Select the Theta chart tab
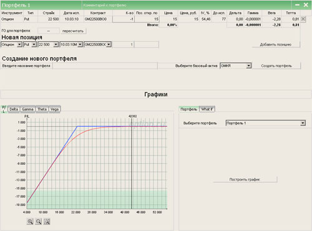Image resolution: width=312 pixels, height=231 pixels. coord(42,109)
